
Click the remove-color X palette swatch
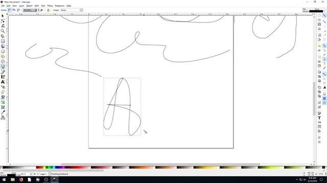point(1,167)
